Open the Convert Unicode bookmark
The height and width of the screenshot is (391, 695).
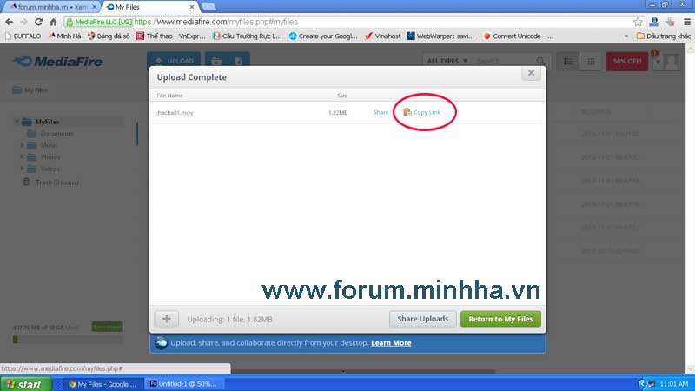tap(518, 36)
